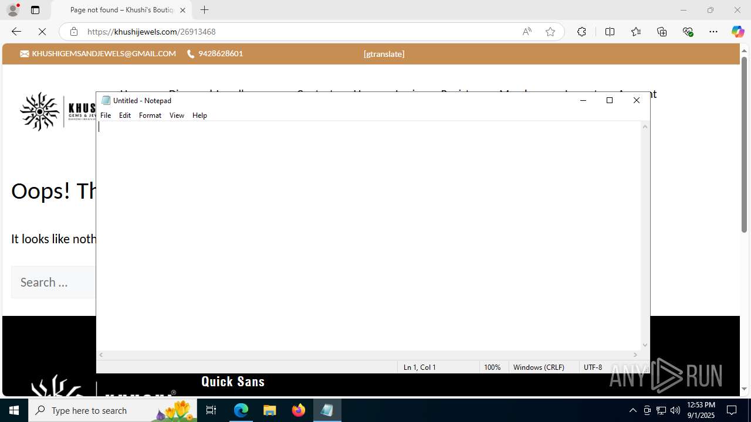The height and width of the screenshot is (422, 751).
Task: Click Notepad vertical scrollbar down arrow
Action: (x=645, y=345)
